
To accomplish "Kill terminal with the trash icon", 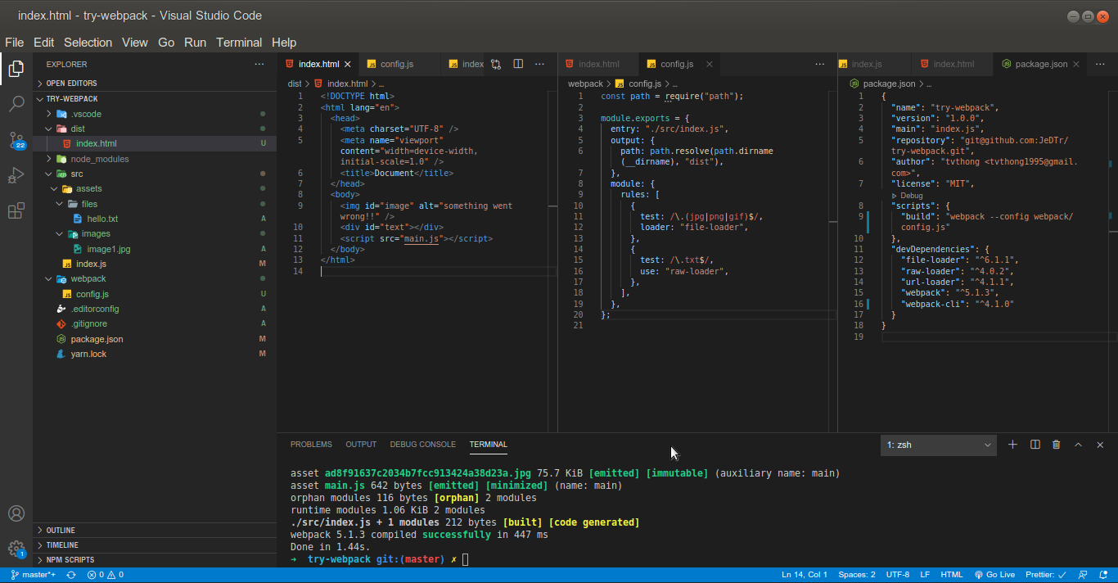I will tap(1057, 445).
